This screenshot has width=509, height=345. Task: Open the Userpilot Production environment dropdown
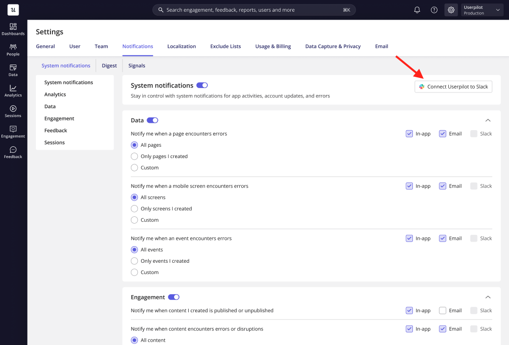pyautogui.click(x=482, y=10)
